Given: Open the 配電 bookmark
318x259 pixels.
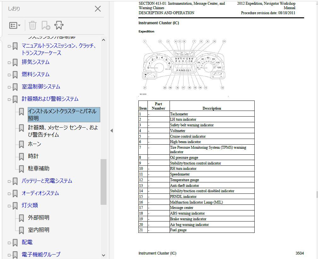Looking at the screenshot, I should click(x=27, y=242).
